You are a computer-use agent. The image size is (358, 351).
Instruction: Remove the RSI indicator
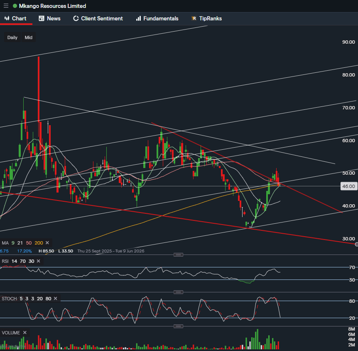click(38, 261)
